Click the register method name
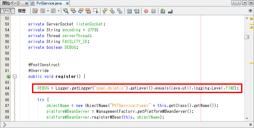Viewport: 254px width, 128px height. 66,76
